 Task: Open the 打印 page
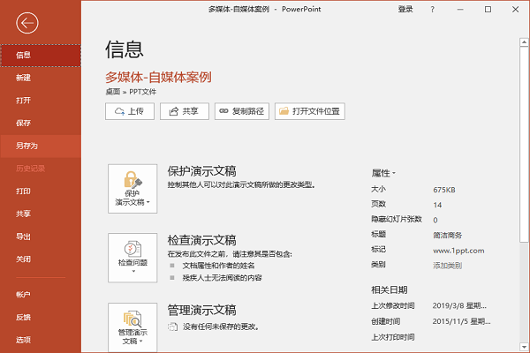(x=41, y=192)
